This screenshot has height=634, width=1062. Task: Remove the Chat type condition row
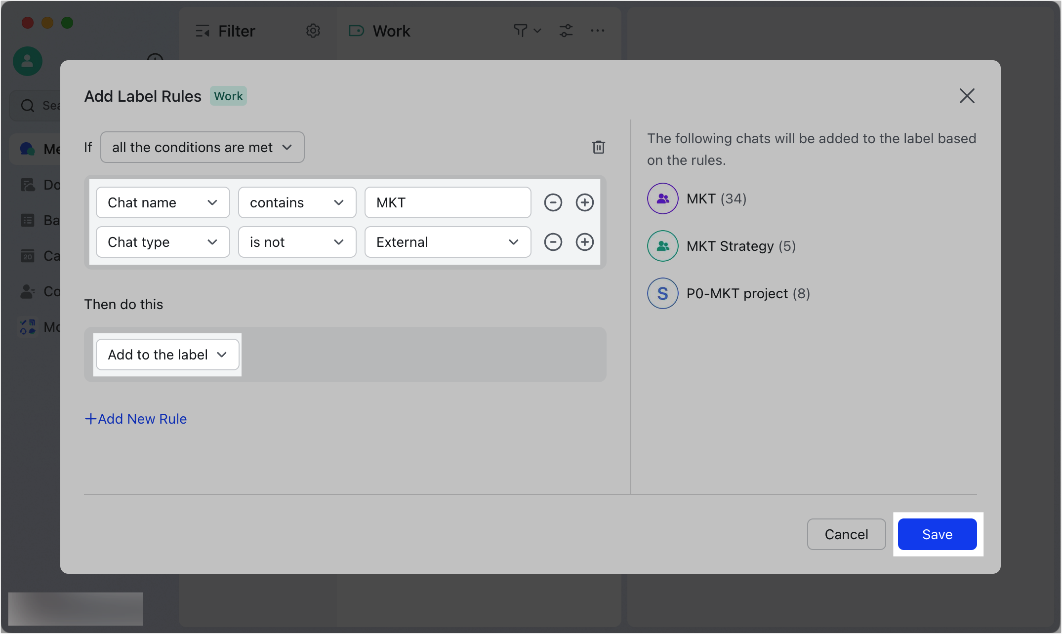click(553, 242)
